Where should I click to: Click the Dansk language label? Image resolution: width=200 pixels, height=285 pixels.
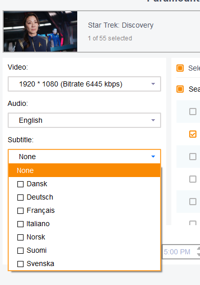pyautogui.click(x=37, y=184)
